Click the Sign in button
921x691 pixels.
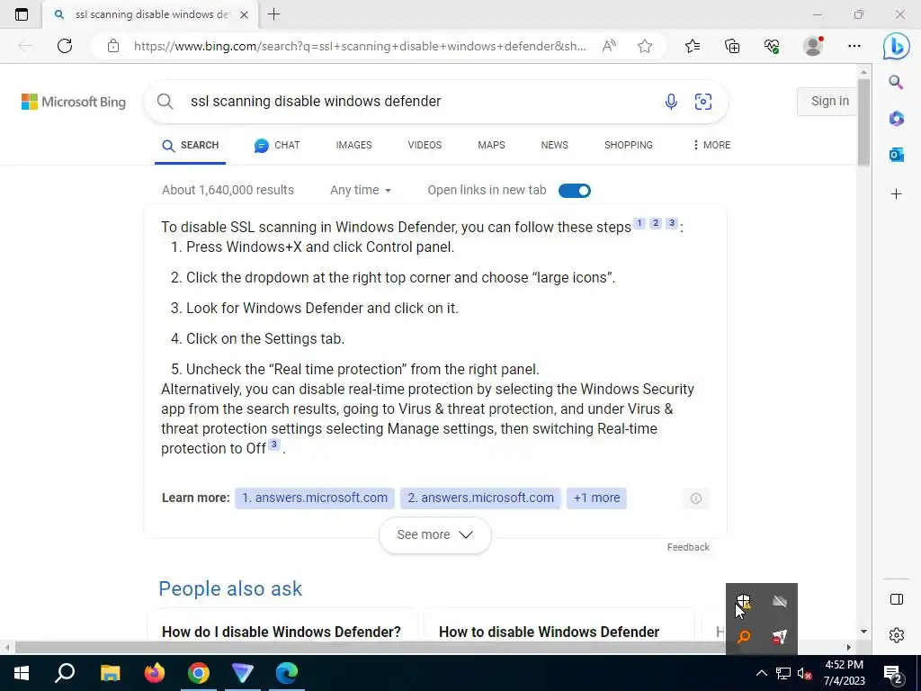(829, 101)
